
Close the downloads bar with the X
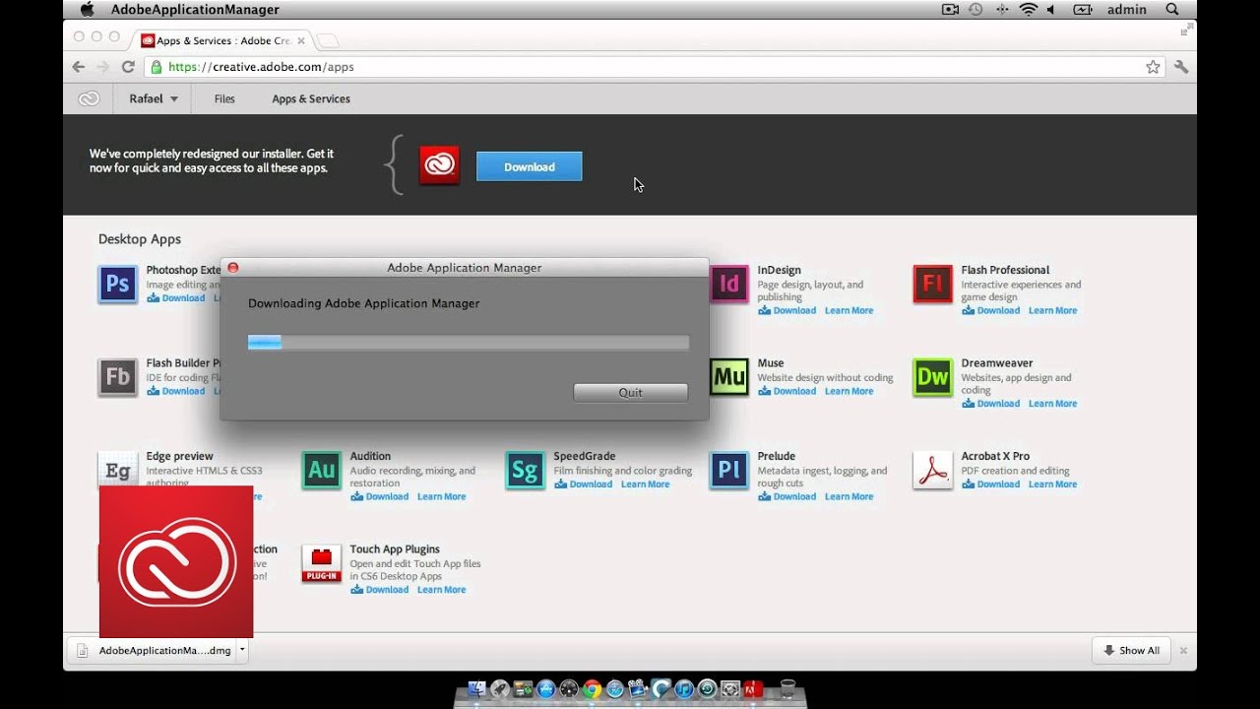[1183, 650]
